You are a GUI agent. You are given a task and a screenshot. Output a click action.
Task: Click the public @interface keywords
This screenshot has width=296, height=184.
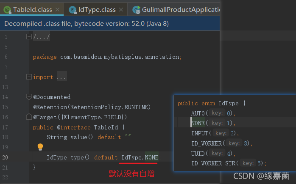click(62, 127)
